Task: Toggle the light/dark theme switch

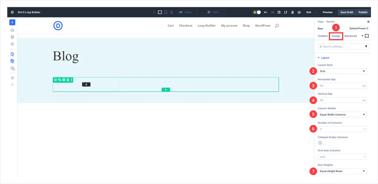Action: pyautogui.click(x=257, y=12)
